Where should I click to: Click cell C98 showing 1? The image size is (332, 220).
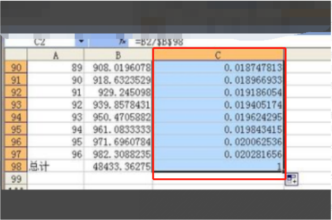point(218,167)
